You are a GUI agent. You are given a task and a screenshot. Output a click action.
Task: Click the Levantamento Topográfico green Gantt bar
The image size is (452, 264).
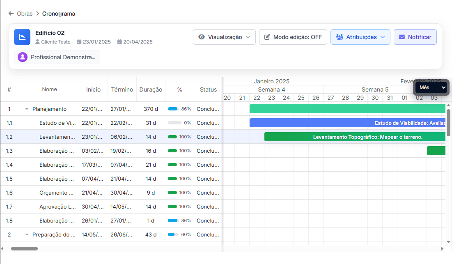(x=355, y=137)
